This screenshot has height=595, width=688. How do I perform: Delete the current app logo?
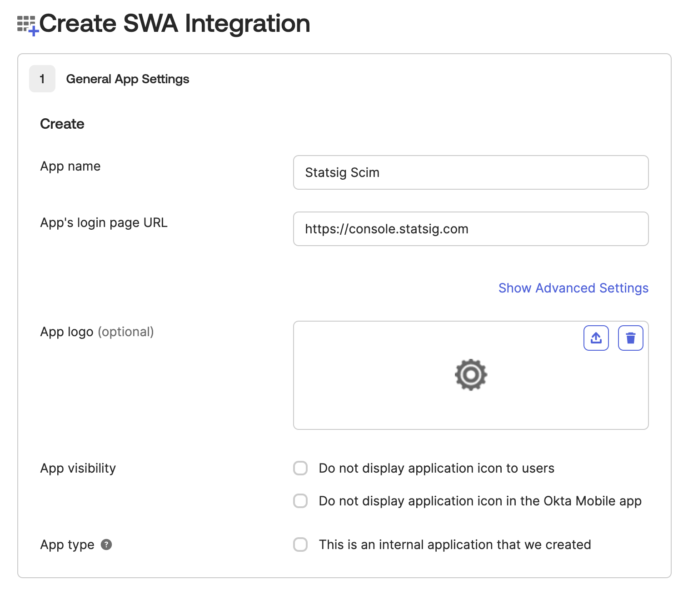pos(630,338)
